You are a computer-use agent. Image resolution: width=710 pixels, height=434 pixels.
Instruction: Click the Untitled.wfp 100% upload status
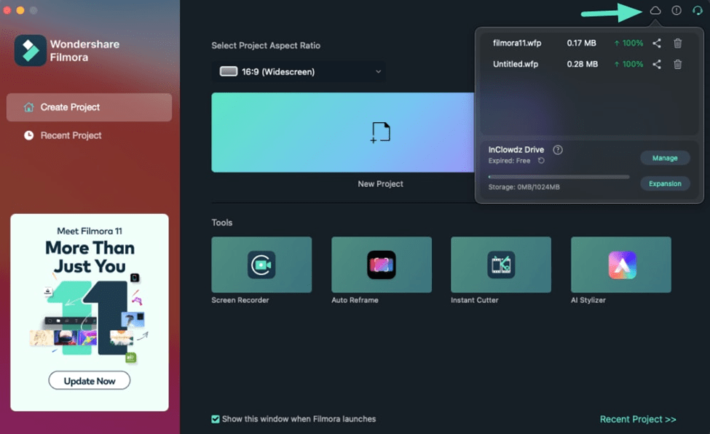click(x=628, y=64)
